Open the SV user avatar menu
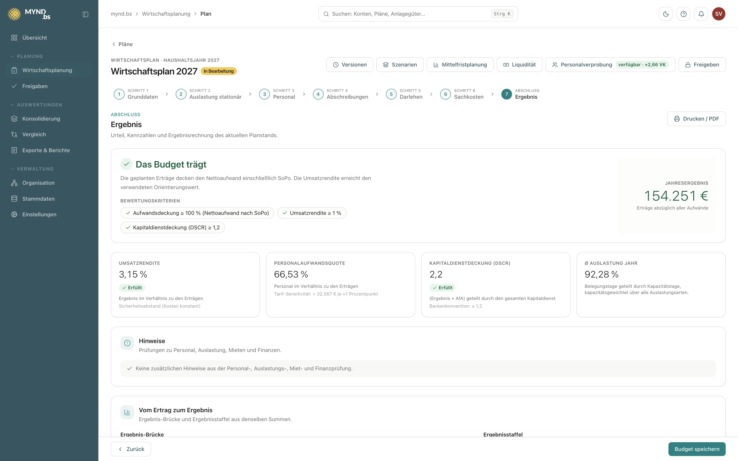This screenshot has width=738, height=461. pos(718,14)
